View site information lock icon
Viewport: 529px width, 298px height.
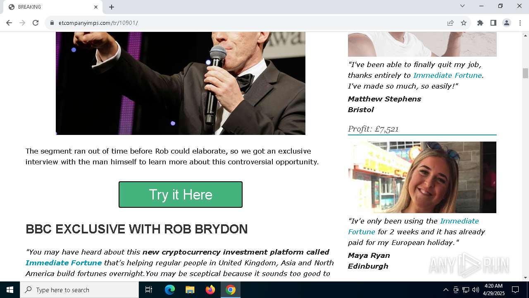pos(52,23)
